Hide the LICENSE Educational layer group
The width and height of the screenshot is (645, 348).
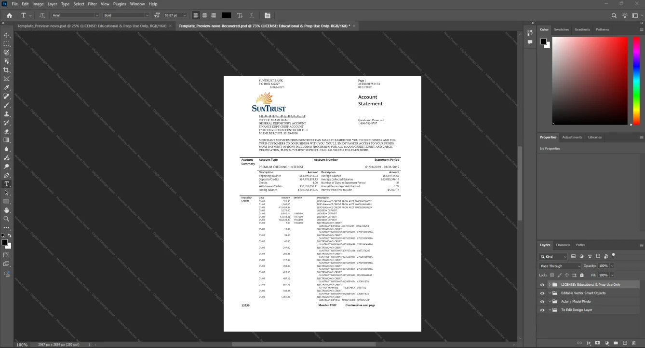tap(542, 285)
